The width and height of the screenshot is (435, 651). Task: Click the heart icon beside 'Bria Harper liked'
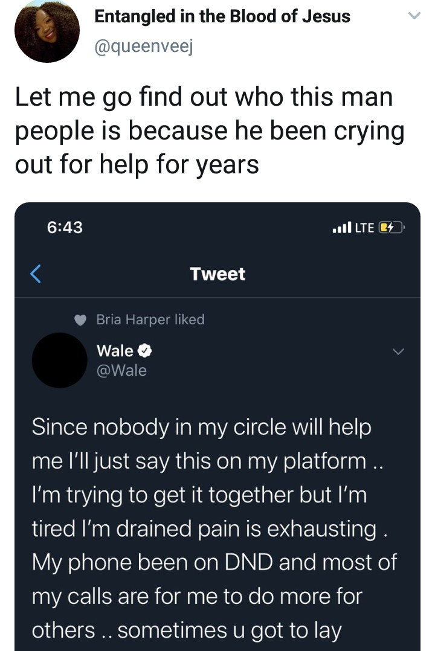coord(80,319)
